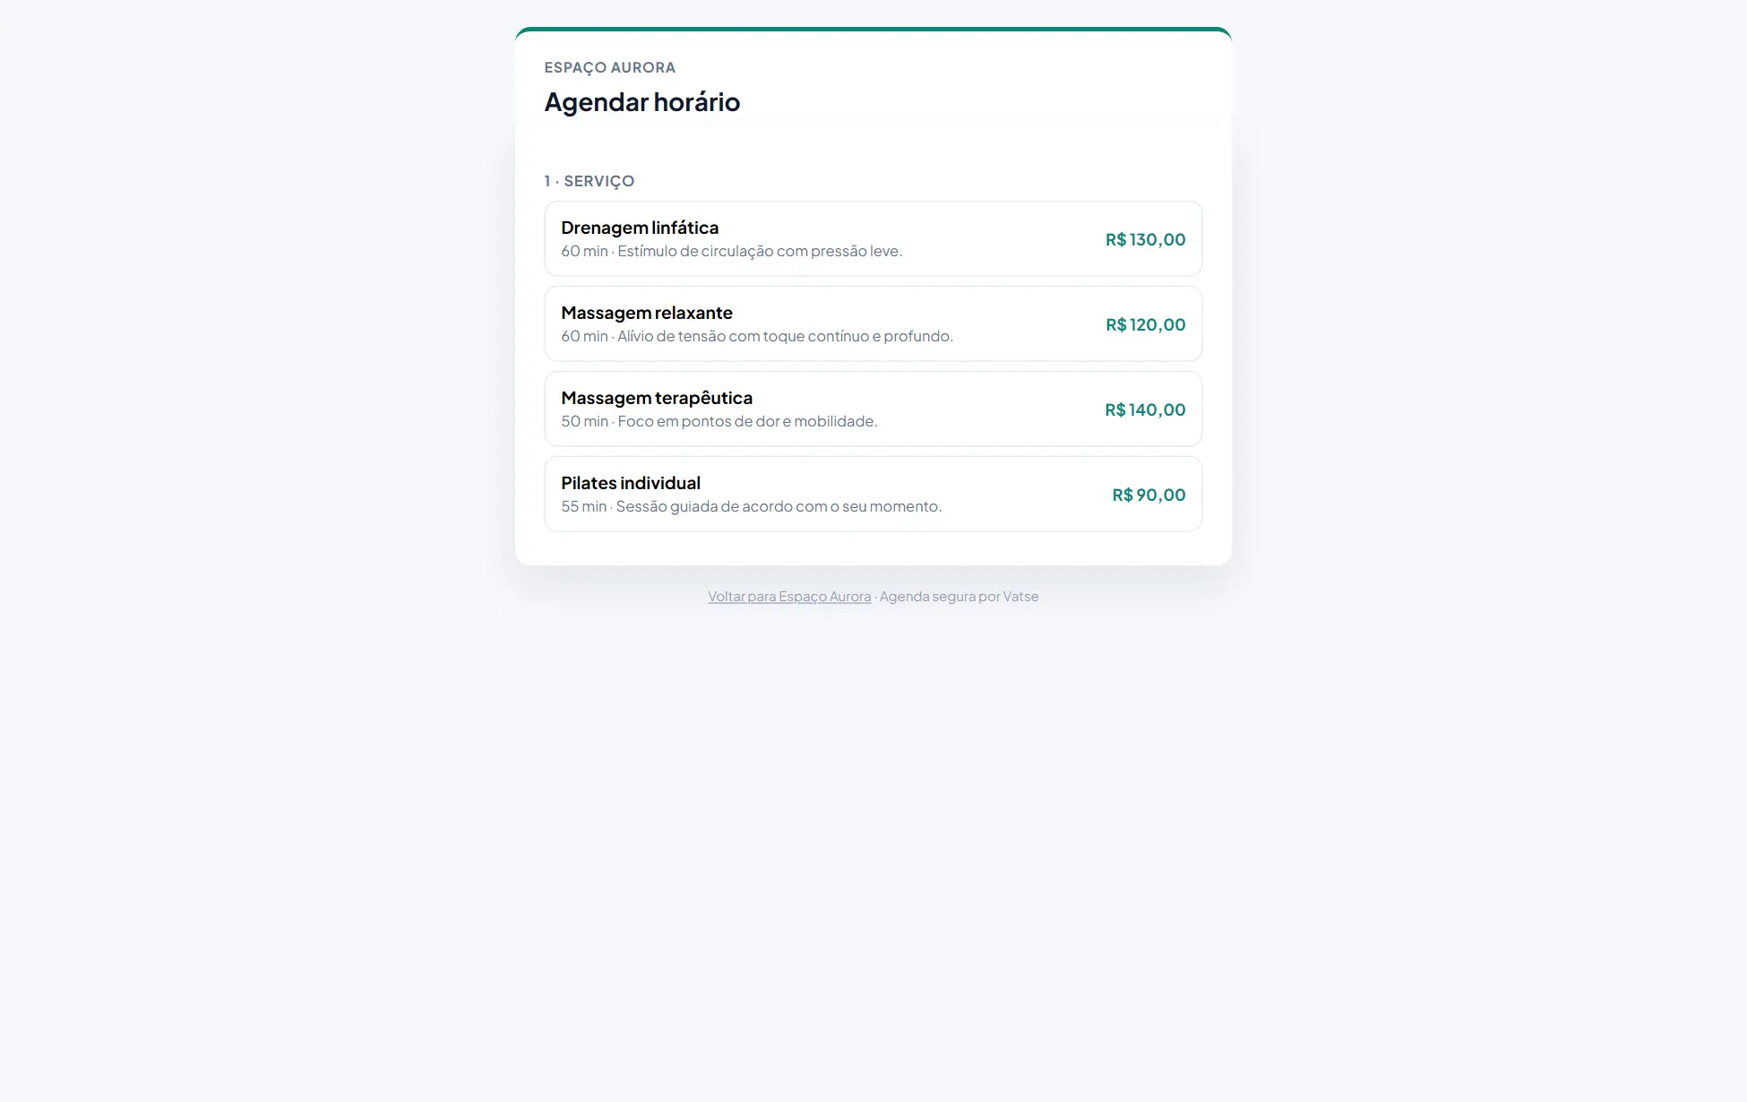This screenshot has height=1102, width=1747.
Task: Choose the Massagem relaxante option
Action: pyautogui.click(x=873, y=323)
